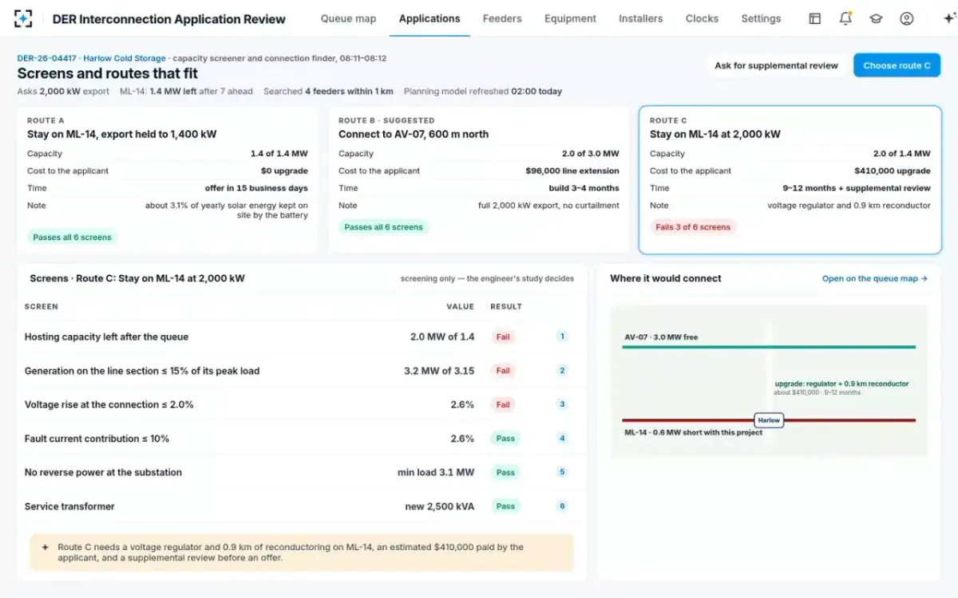Image resolution: width=958 pixels, height=598 pixels.
Task: Click the 3.2 MW of 3.15 value
Action: (x=439, y=371)
